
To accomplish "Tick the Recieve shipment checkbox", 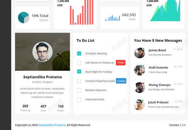I will coord(79,90).
